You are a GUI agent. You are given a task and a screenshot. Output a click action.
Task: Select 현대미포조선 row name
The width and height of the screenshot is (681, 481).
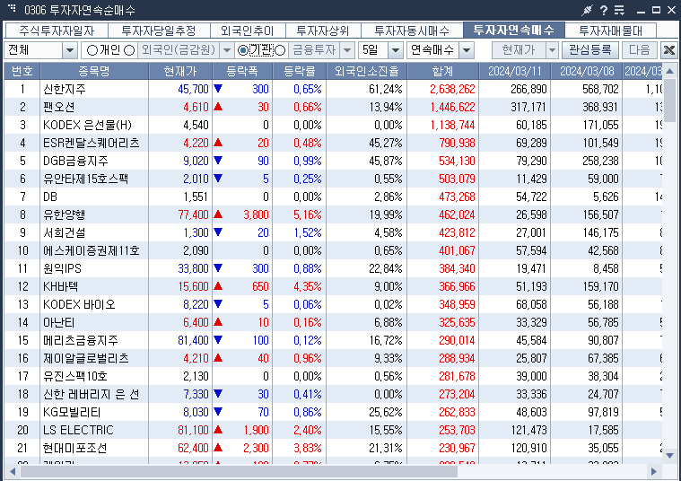pyautogui.click(x=74, y=448)
